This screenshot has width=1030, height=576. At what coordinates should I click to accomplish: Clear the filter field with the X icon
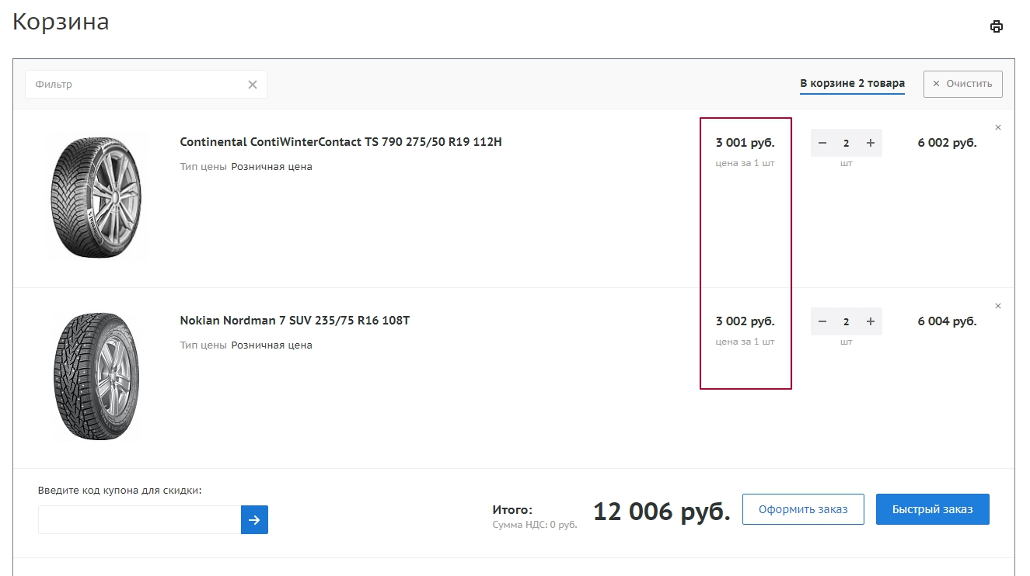click(253, 85)
